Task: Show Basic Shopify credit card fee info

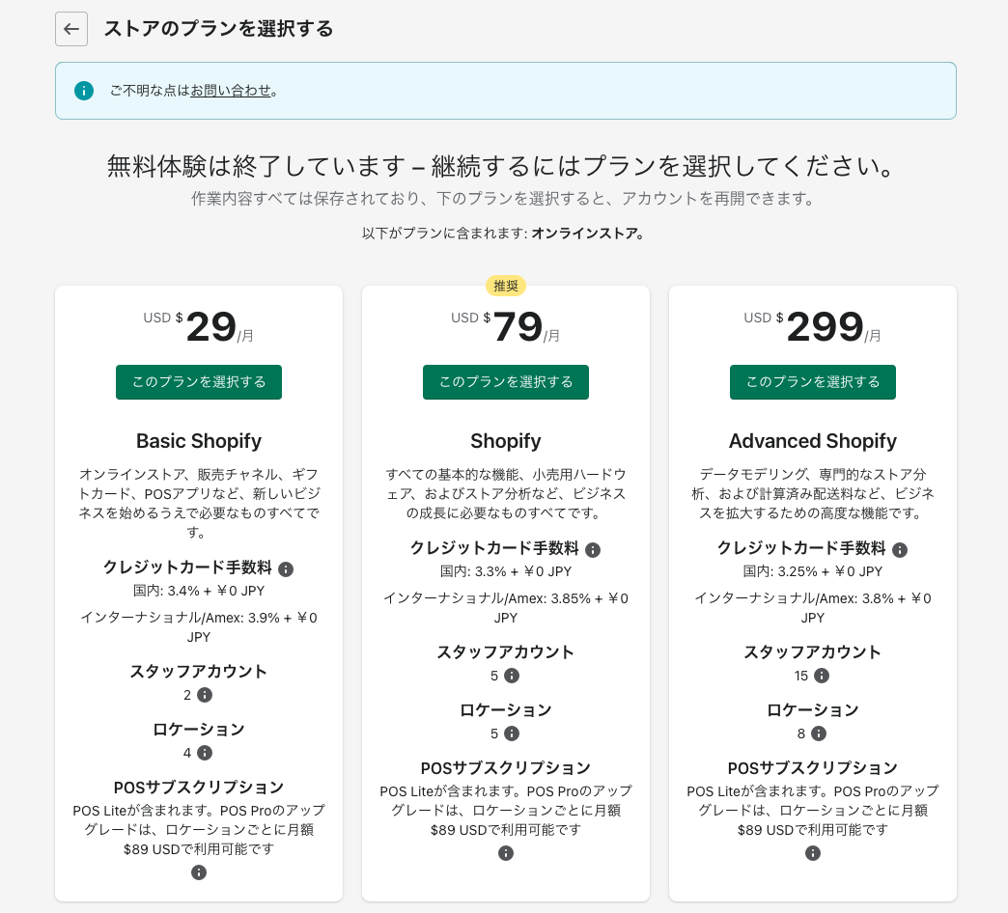Action: (286, 568)
